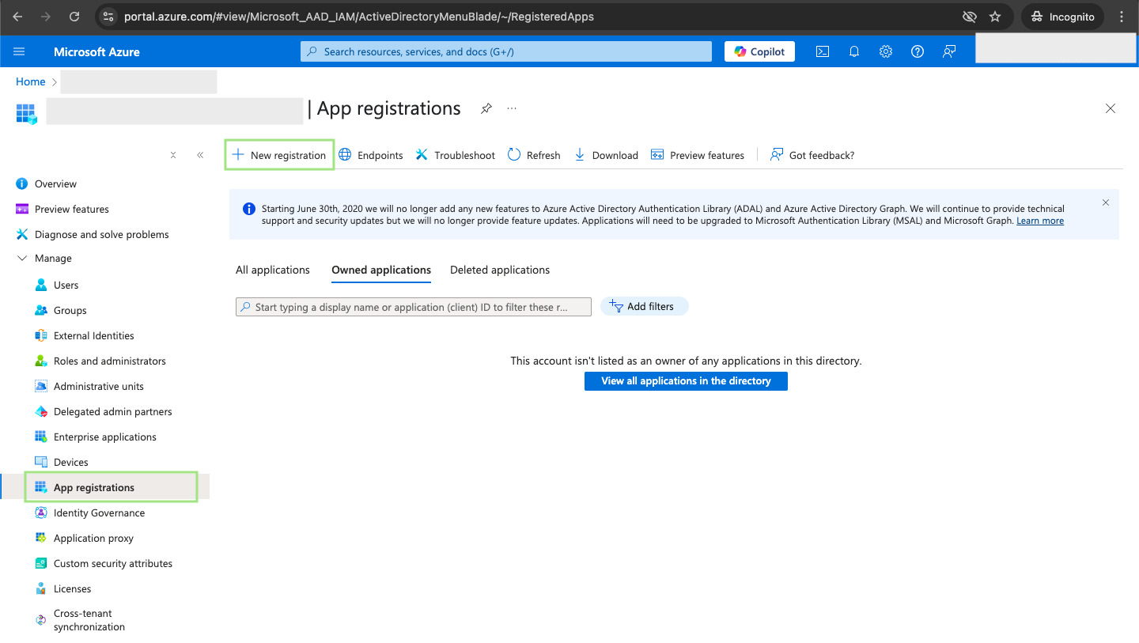Pin the App registrations blade
Screen dimensions: 1139x643
click(x=486, y=108)
